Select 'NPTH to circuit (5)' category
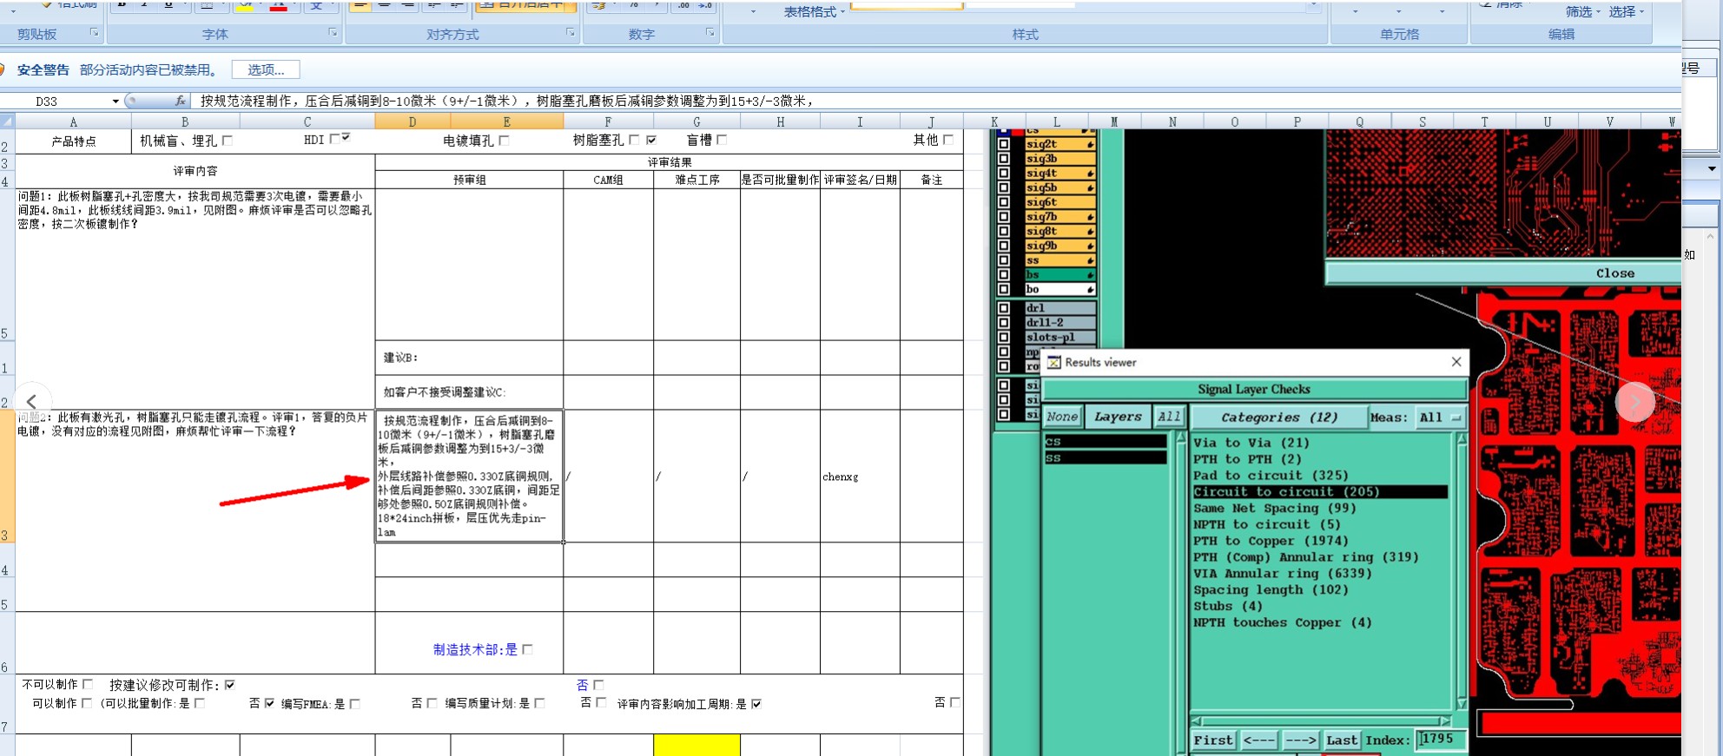The image size is (1723, 756). point(1267,525)
